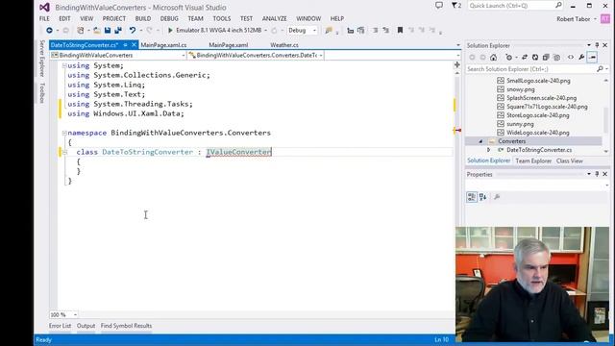The height and width of the screenshot is (346, 615).
Task: Open the notifications flag icon
Action: click(456, 6)
